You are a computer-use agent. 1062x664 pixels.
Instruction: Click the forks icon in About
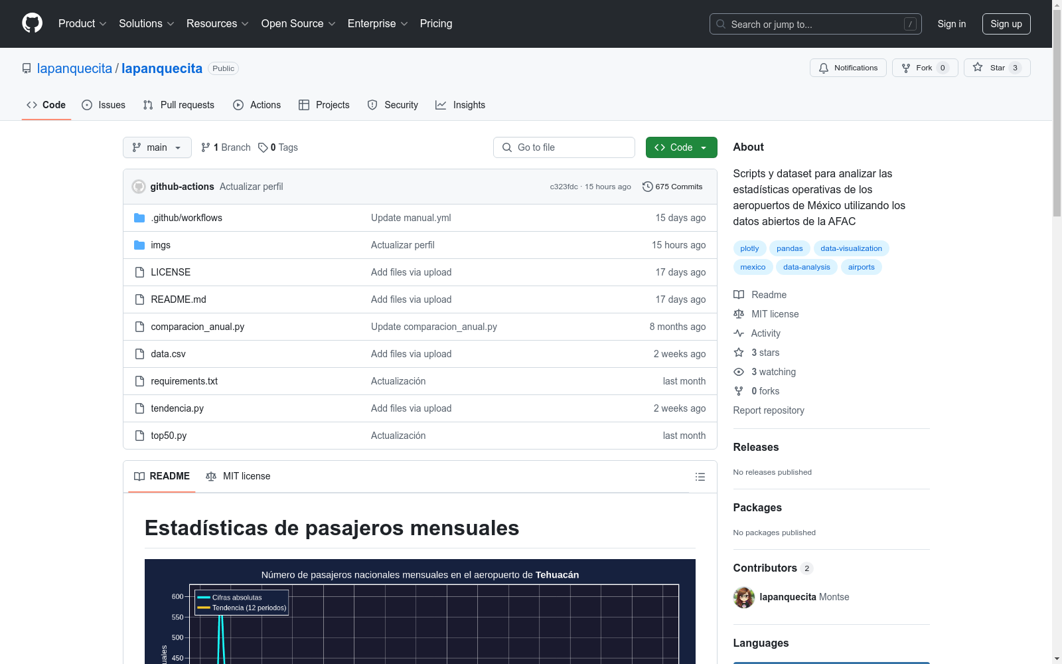click(x=739, y=391)
